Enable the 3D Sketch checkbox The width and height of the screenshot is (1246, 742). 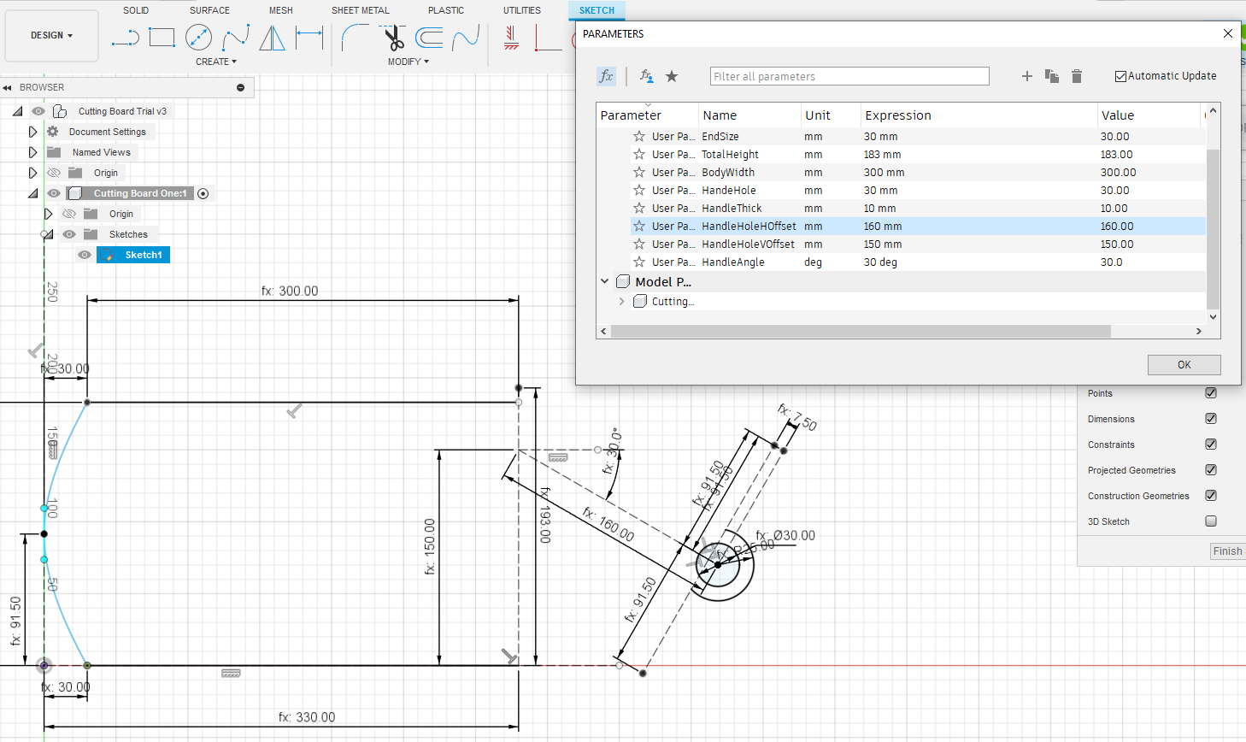pos(1211,521)
